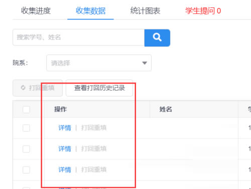Click the refresh icon on 打回重填 button

tap(23, 87)
